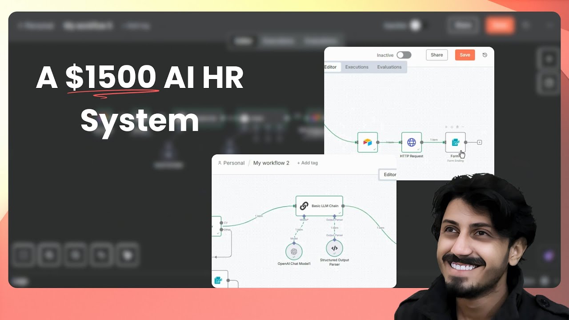The image size is (569, 320).
Task: Click the form node at the bottom-left of the lower card
Action: pos(220,280)
